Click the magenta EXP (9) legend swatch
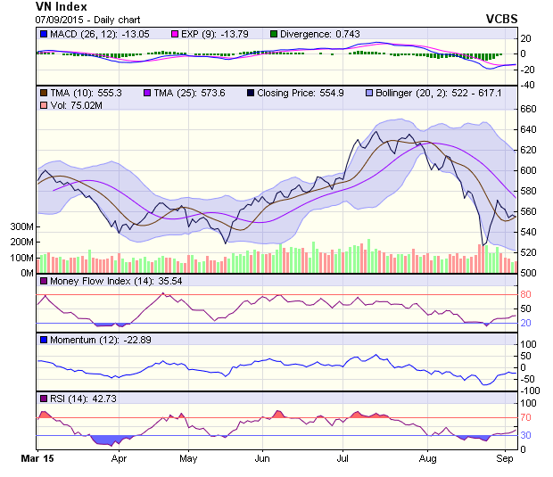This screenshot has width=553, height=477. point(176,34)
